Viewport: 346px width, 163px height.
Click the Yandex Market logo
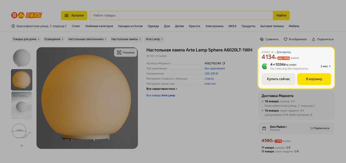[x=18, y=15]
